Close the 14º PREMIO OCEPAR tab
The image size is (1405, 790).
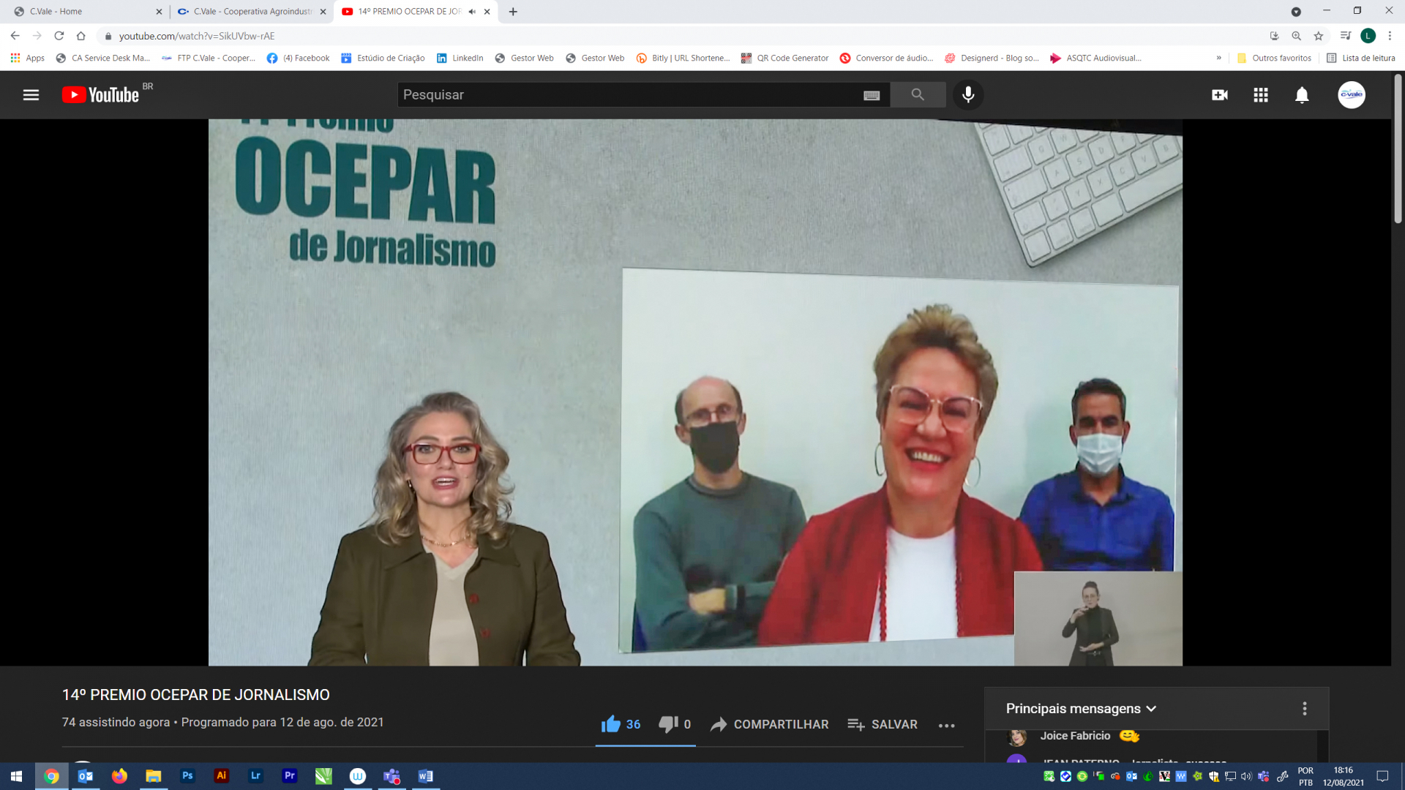click(x=487, y=12)
